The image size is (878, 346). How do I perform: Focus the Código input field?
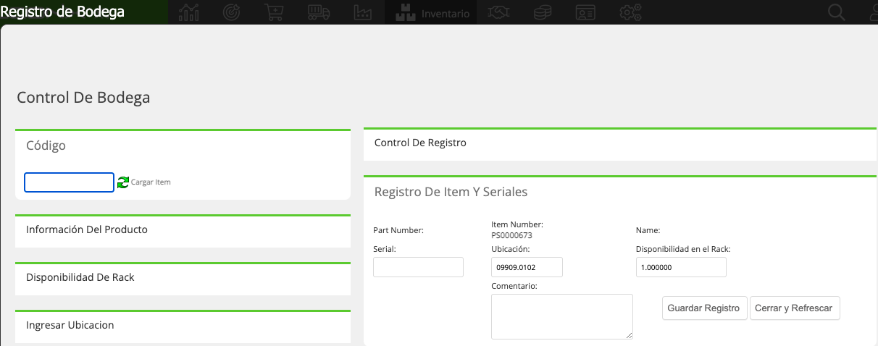(x=70, y=182)
